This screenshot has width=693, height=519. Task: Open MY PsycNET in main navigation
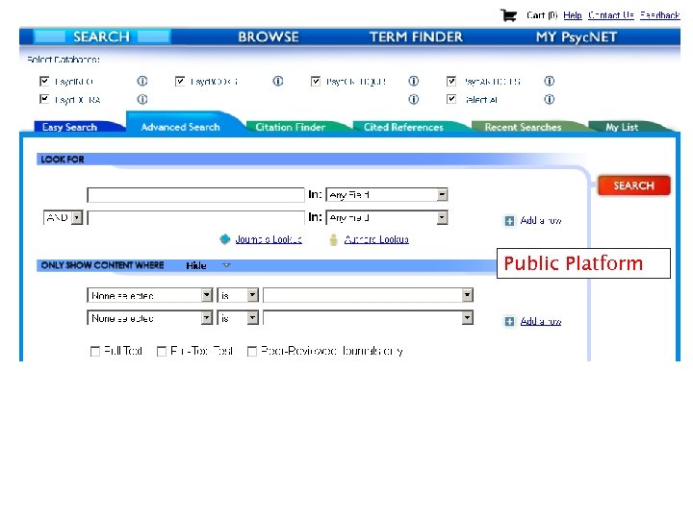click(x=577, y=37)
